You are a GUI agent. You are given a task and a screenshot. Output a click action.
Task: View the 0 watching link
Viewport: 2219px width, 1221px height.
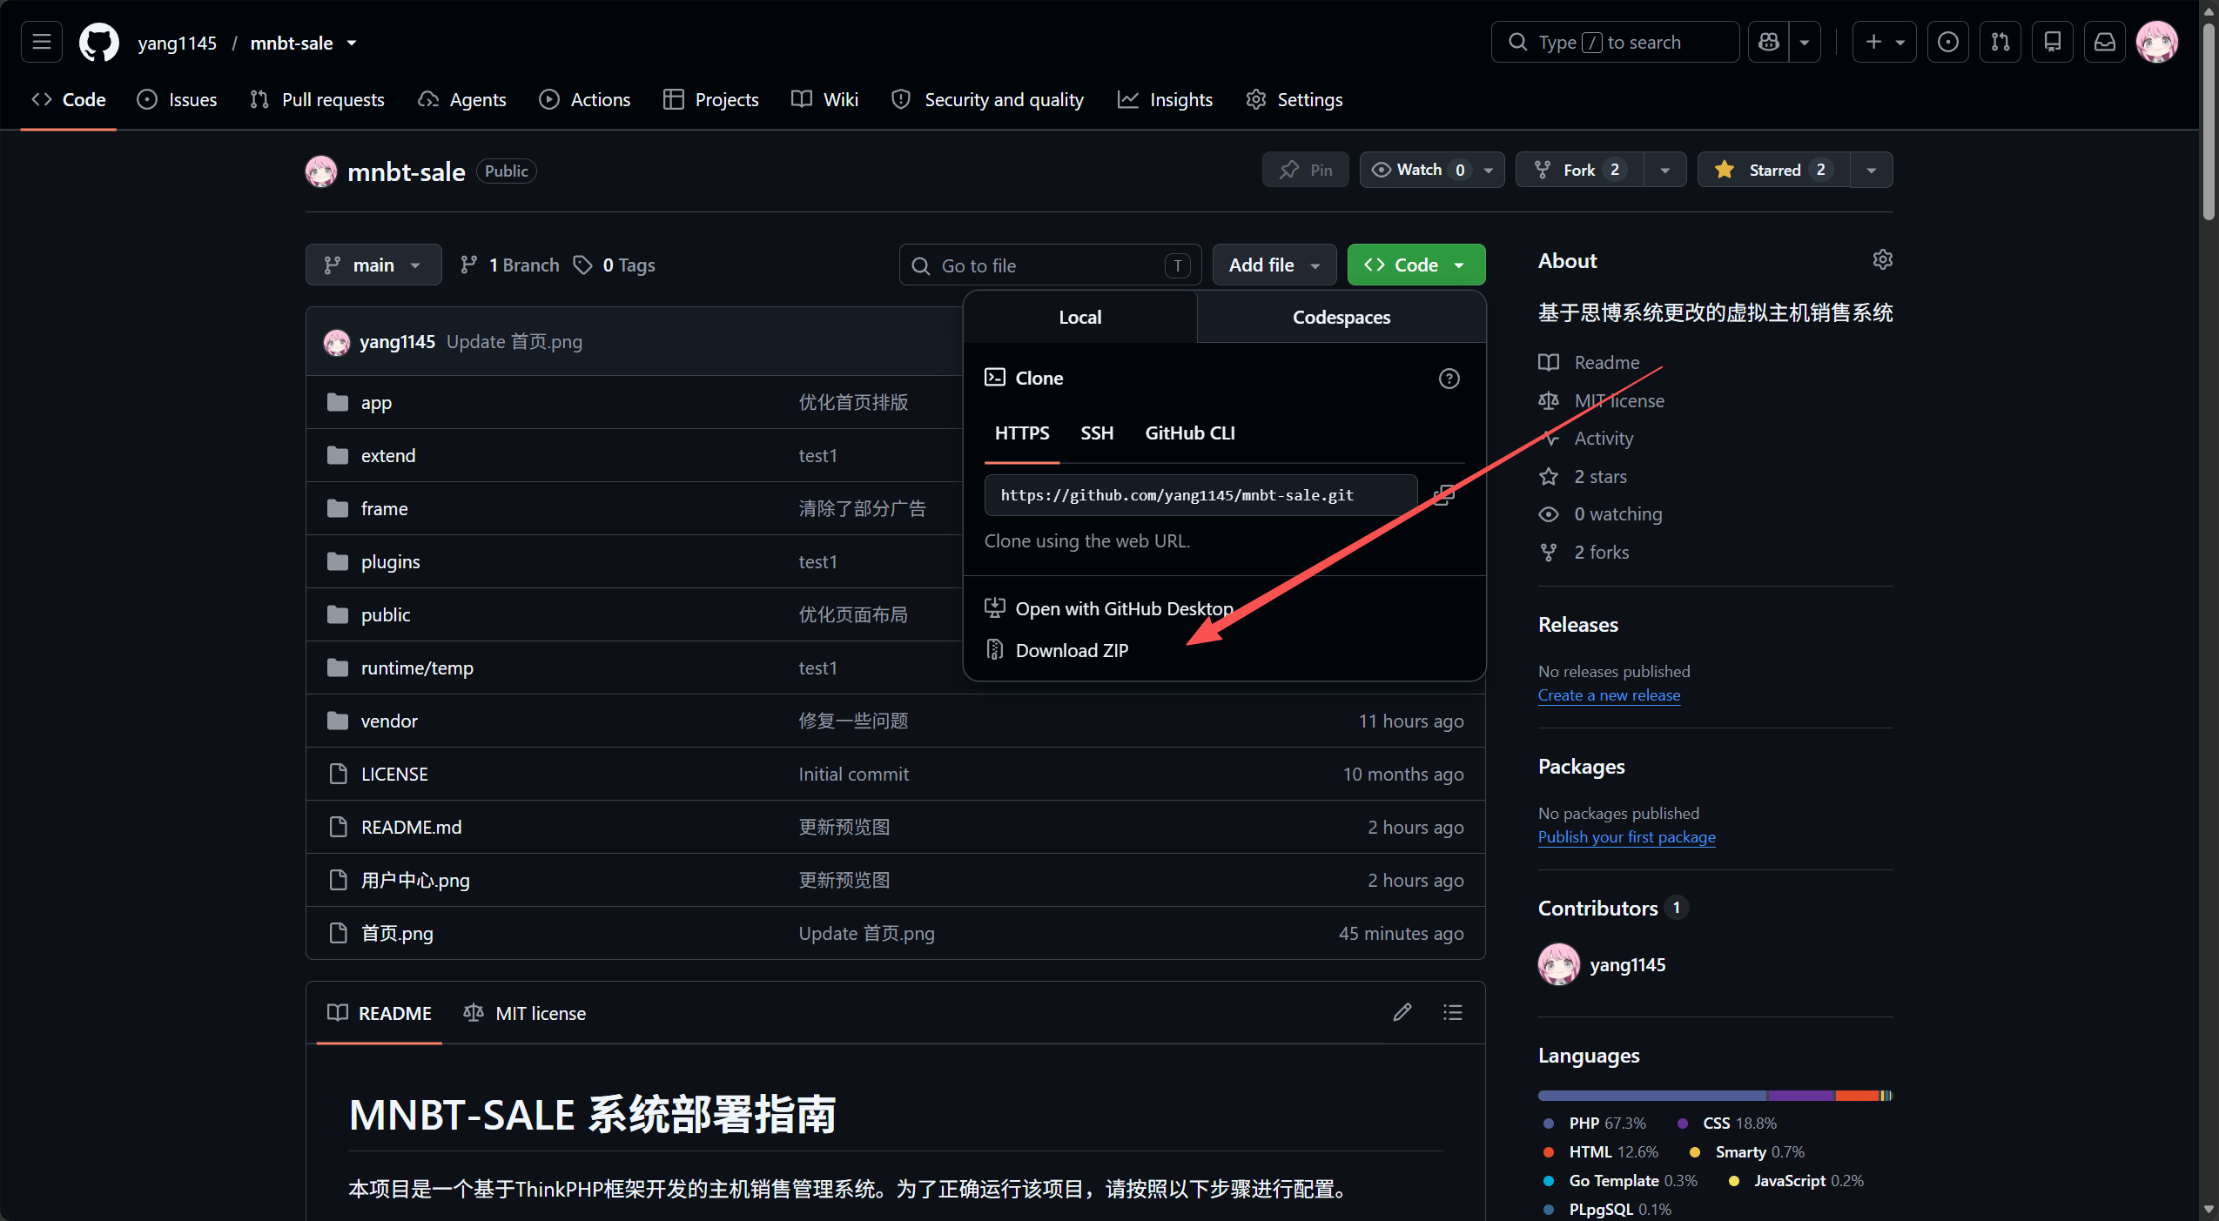click(1618, 513)
